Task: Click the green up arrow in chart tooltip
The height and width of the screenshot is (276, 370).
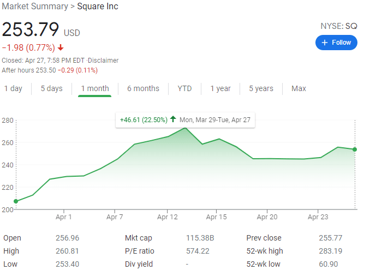Action: point(173,119)
